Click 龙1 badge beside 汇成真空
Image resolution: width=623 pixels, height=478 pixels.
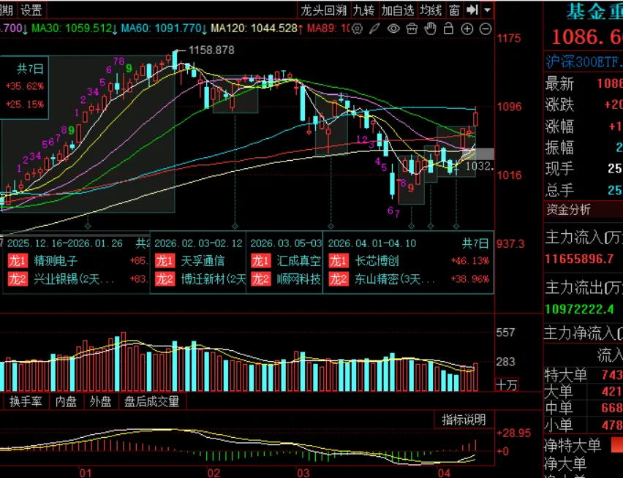[260, 261]
